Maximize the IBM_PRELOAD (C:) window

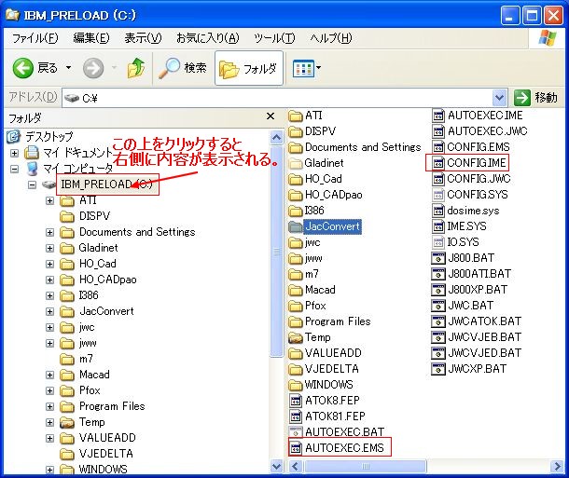532,16
